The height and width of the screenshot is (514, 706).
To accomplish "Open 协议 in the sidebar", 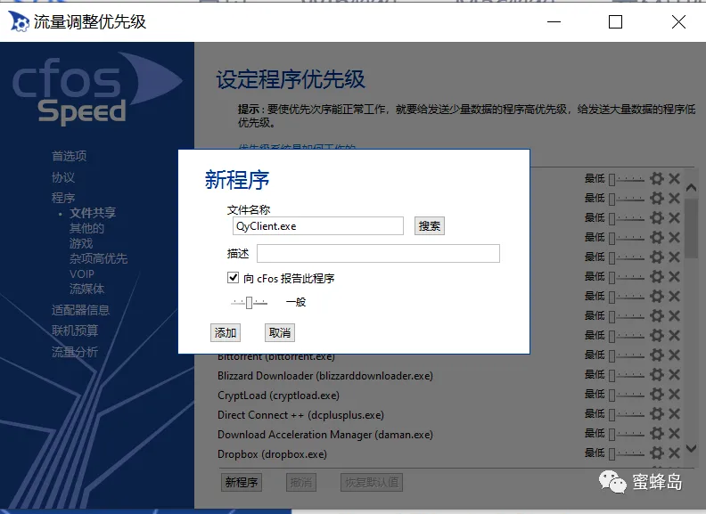I will pos(63,177).
